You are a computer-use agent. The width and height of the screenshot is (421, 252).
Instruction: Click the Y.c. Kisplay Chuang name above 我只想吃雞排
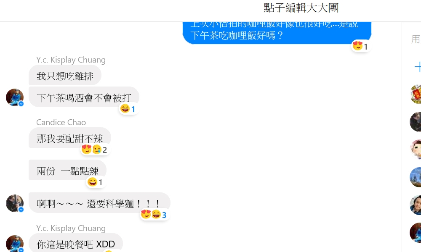point(71,60)
